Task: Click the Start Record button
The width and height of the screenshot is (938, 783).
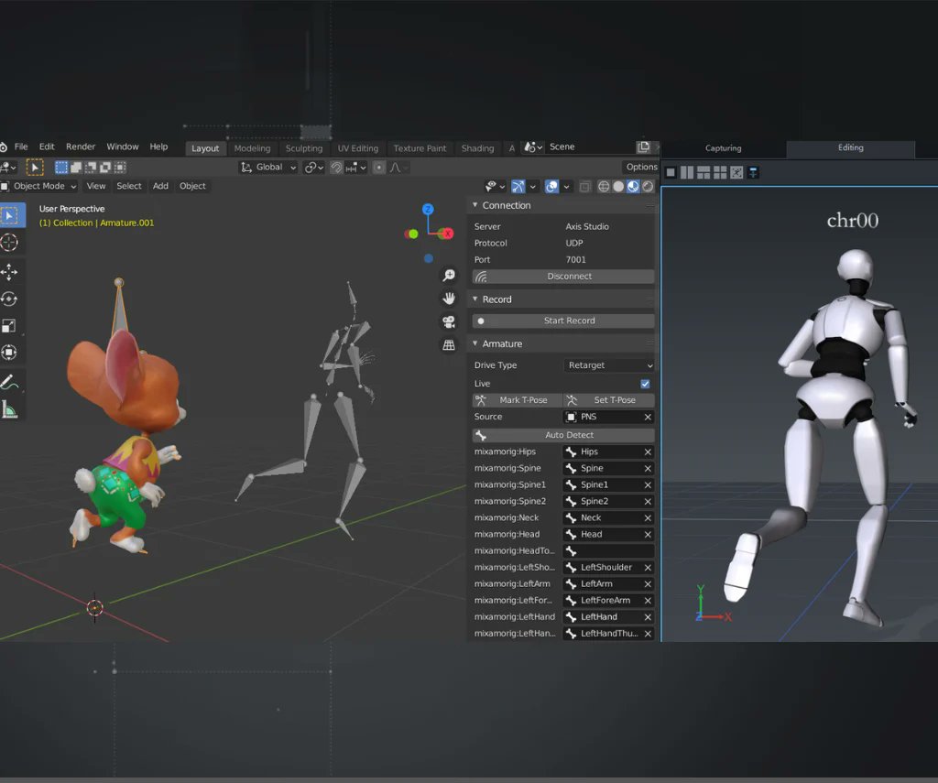Action: [563, 321]
